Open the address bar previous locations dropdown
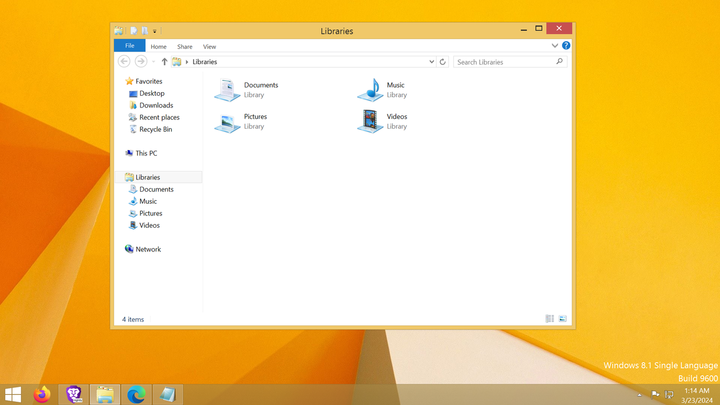 point(431,62)
